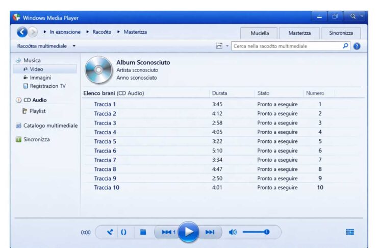Select Traccia 6 row
This screenshot has width=378, height=248.
tap(223, 151)
